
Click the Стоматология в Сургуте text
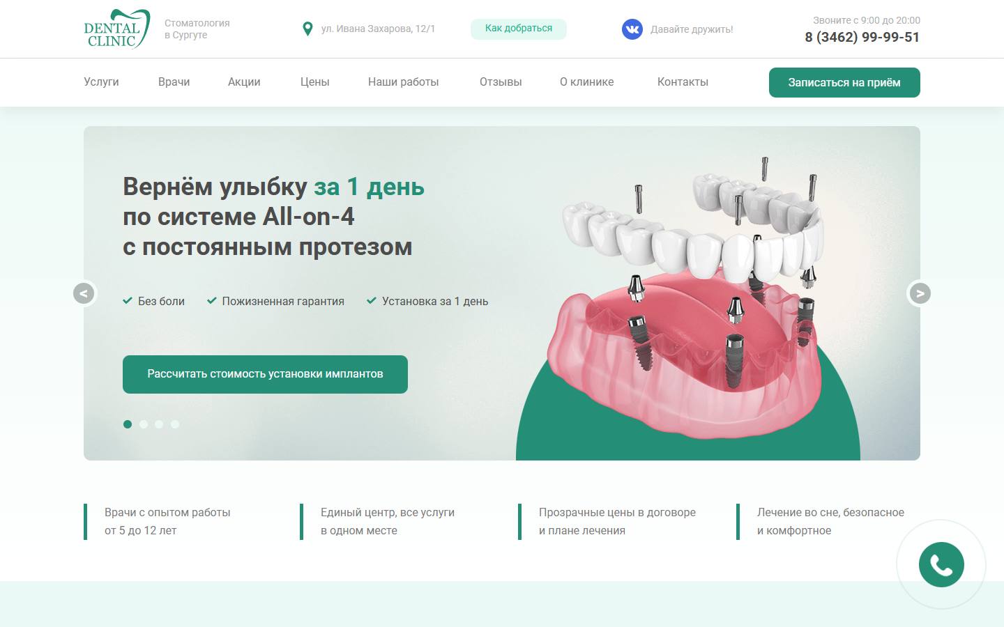click(197, 29)
